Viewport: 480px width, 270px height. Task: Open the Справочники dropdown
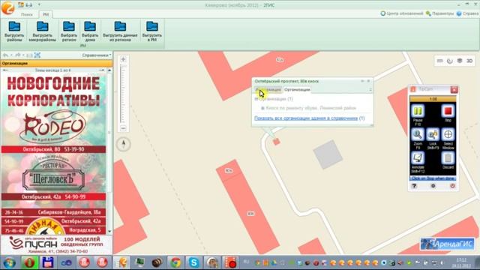(97, 55)
